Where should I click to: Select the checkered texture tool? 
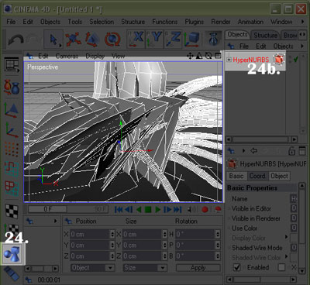(12, 211)
